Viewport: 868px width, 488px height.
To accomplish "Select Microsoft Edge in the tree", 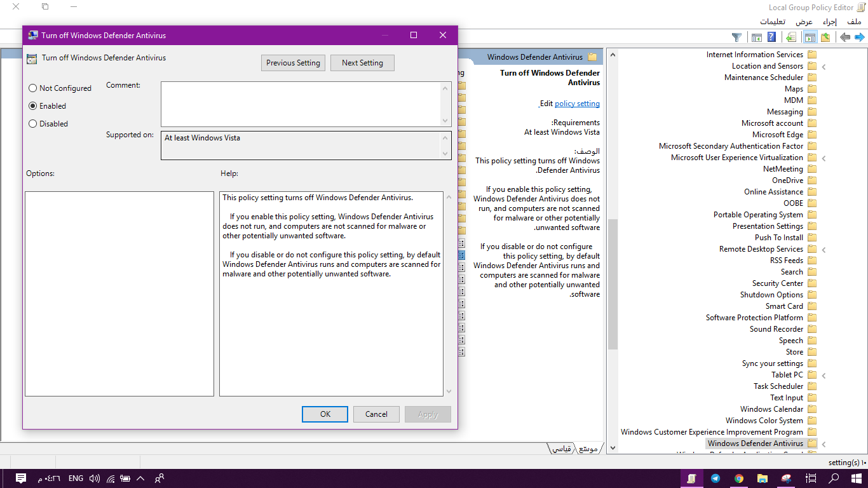I will pos(778,135).
